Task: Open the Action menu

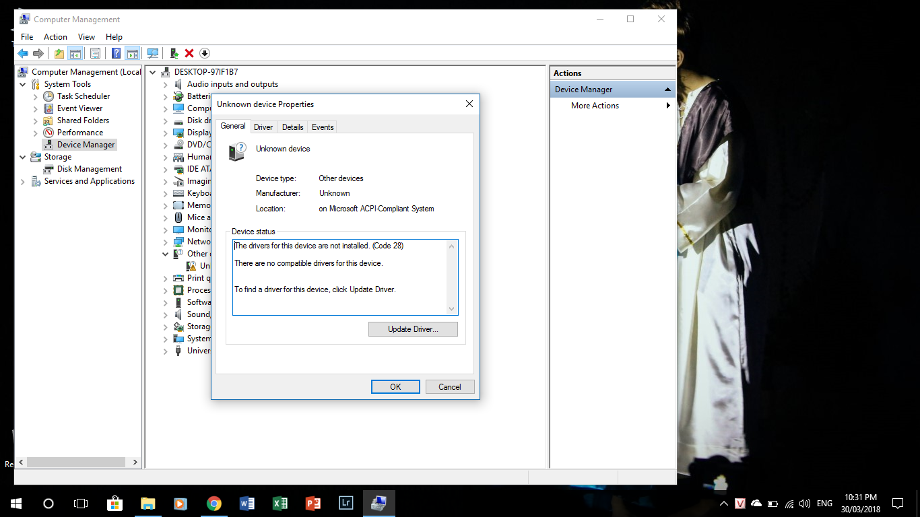Action: 55,37
